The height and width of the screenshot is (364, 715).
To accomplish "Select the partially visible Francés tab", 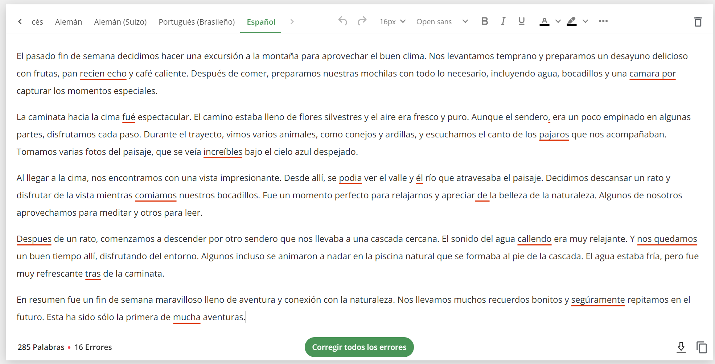I will pos(37,22).
